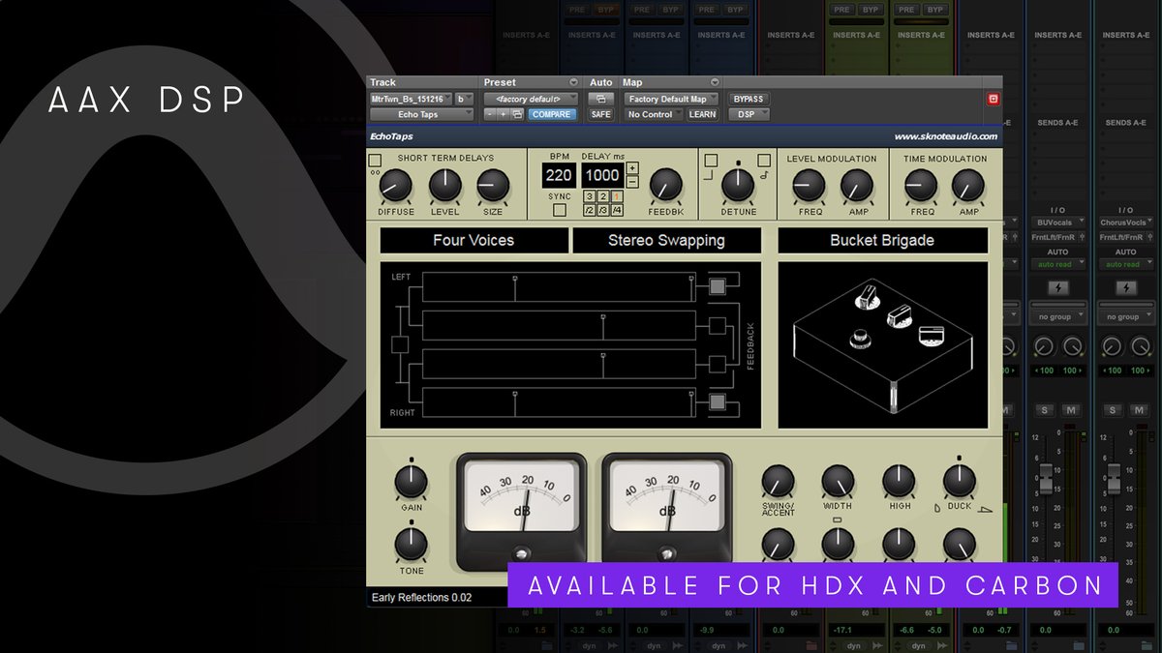Open the Bucket Brigade type selector
Viewport: 1162px width, 653px height.
(x=882, y=240)
